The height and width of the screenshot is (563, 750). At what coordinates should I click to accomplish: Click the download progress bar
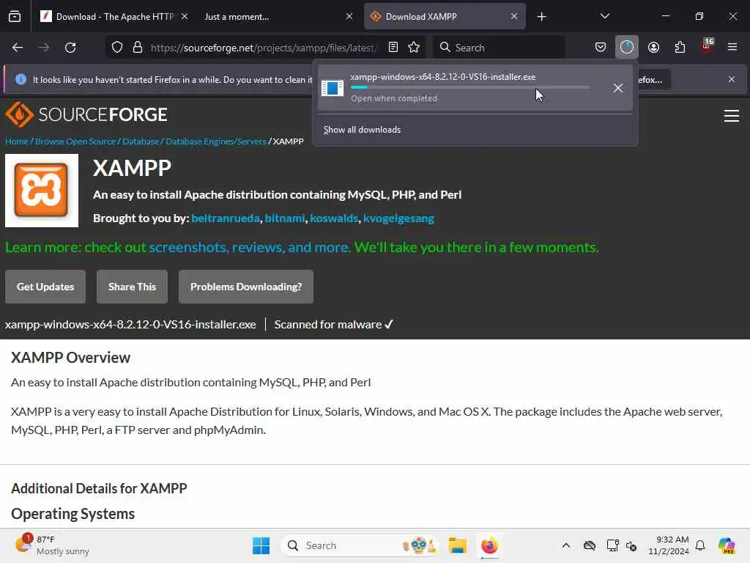coord(470,87)
